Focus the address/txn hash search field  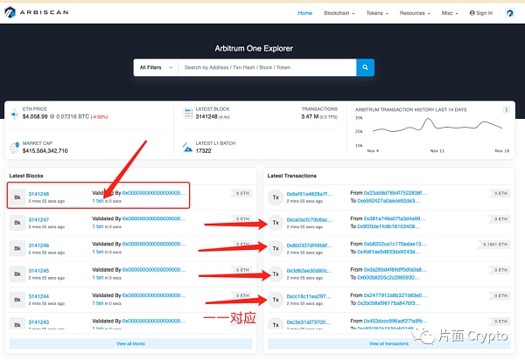click(x=267, y=66)
